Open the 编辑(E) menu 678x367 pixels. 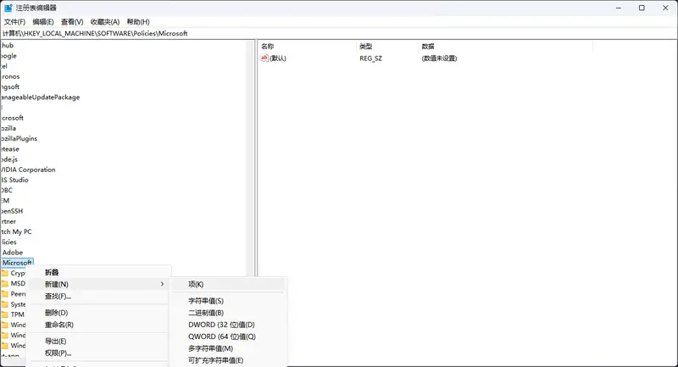point(43,22)
